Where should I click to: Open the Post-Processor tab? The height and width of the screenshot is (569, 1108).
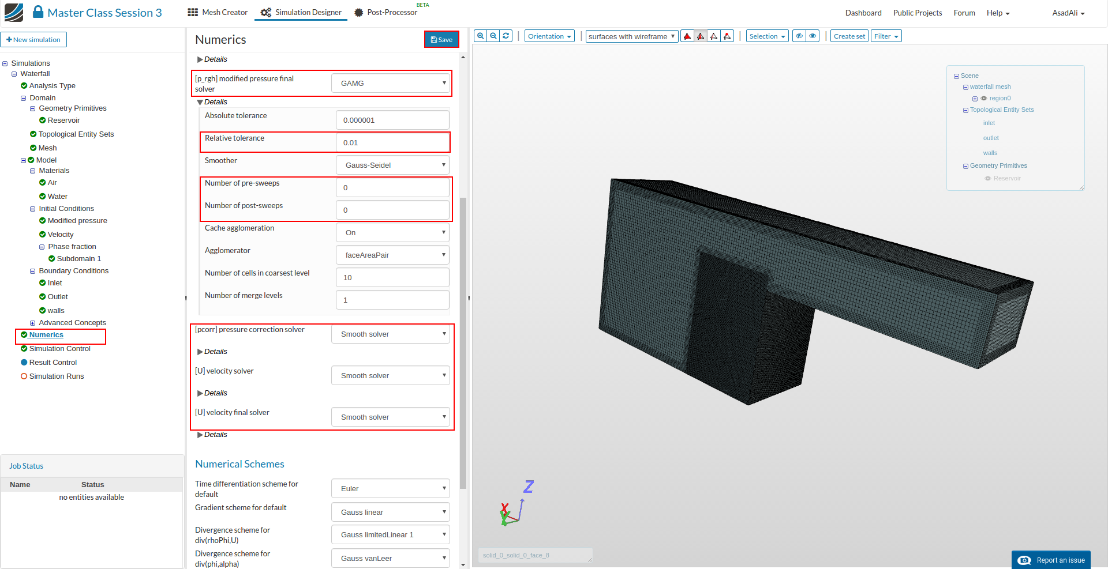385,13
